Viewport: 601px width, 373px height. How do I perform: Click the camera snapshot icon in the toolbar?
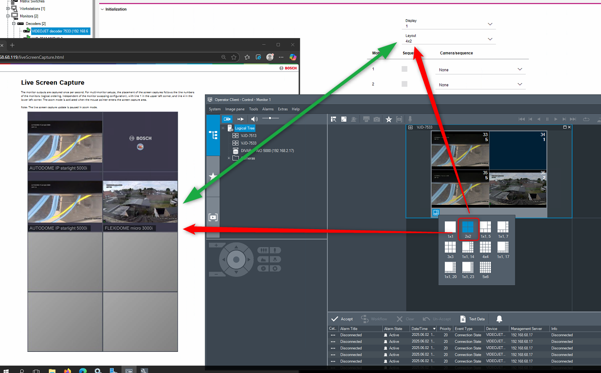click(x=377, y=119)
